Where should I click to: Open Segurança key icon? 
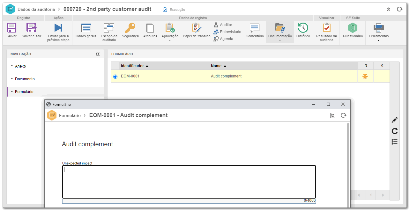130,28
